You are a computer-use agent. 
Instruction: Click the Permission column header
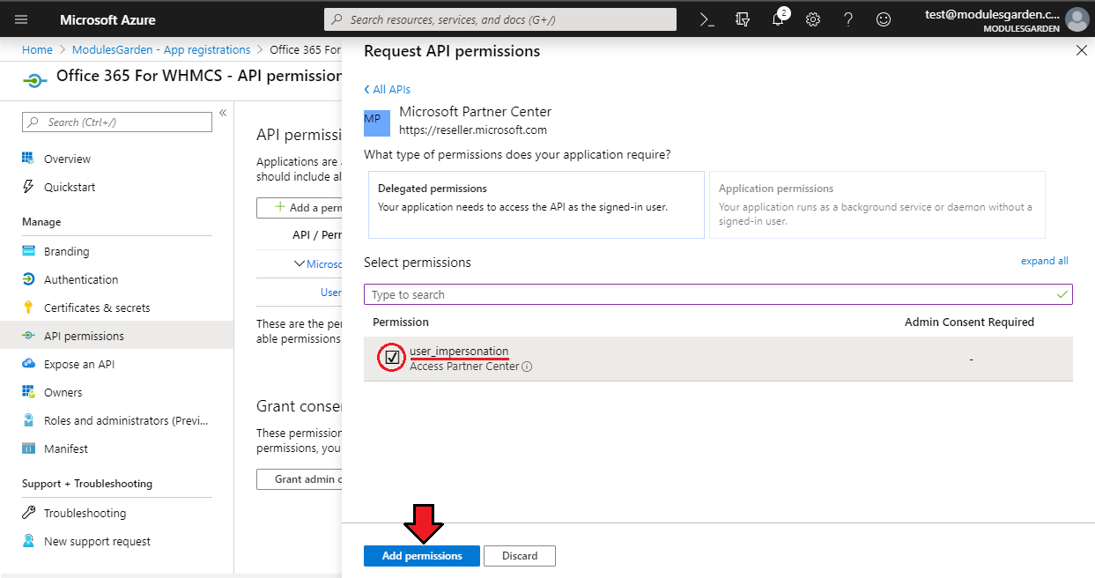[401, 322]
